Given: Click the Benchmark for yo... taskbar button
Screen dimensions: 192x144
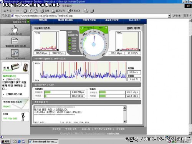Looking at the screenshot, I should tap(43, 142).
